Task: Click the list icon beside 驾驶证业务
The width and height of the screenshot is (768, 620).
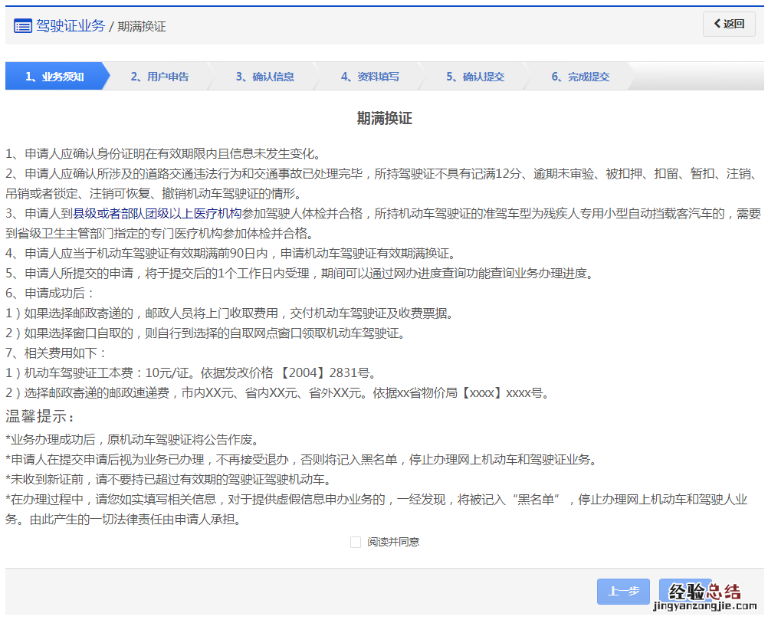Action: coord(22,25)
